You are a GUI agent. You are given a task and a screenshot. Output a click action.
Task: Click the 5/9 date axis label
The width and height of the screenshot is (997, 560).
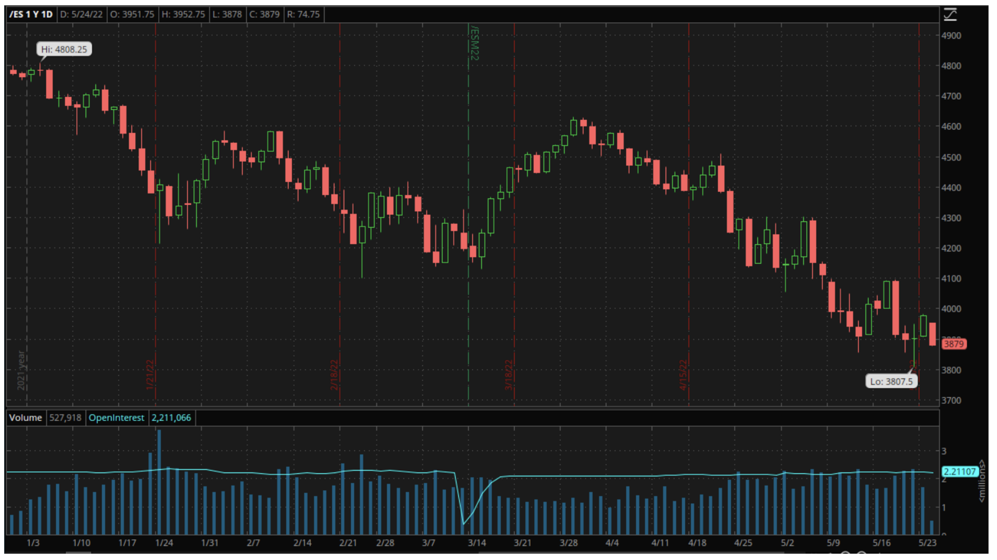pos(833,543)
